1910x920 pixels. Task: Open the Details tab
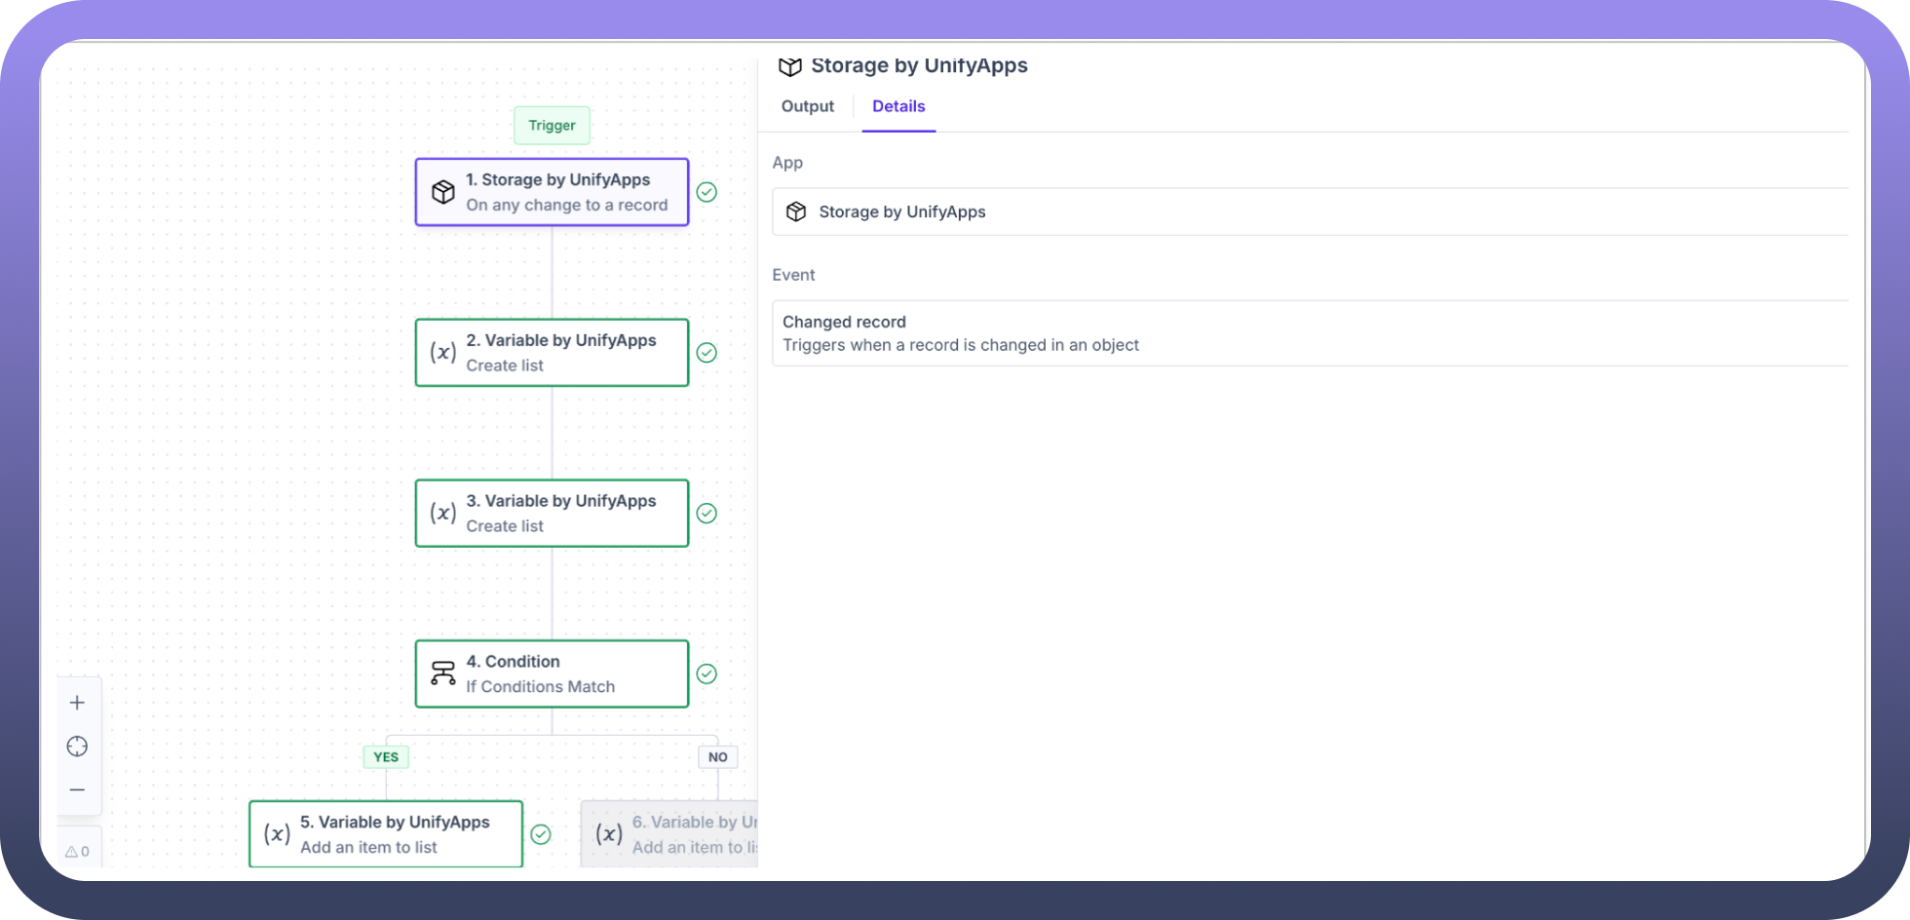(898, 106)
